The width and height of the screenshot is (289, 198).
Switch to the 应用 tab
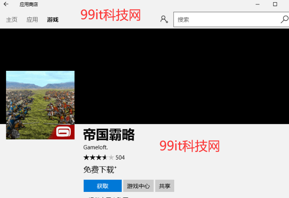click(x=32, y=20)
